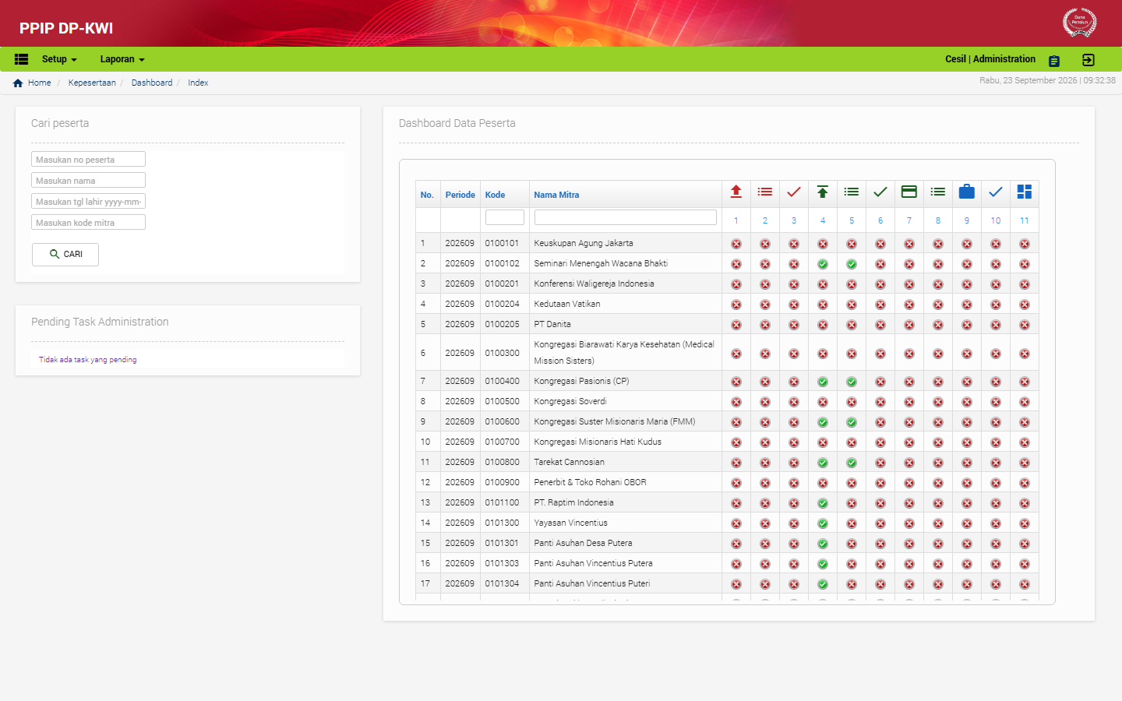Screen dimensions: 1122x701
Task: Expand the Laporan dropdown menu
Action: point(122,59)
